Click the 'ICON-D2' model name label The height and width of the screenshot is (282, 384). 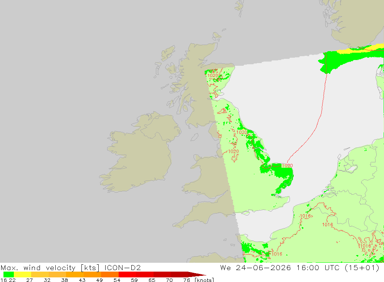122,267
